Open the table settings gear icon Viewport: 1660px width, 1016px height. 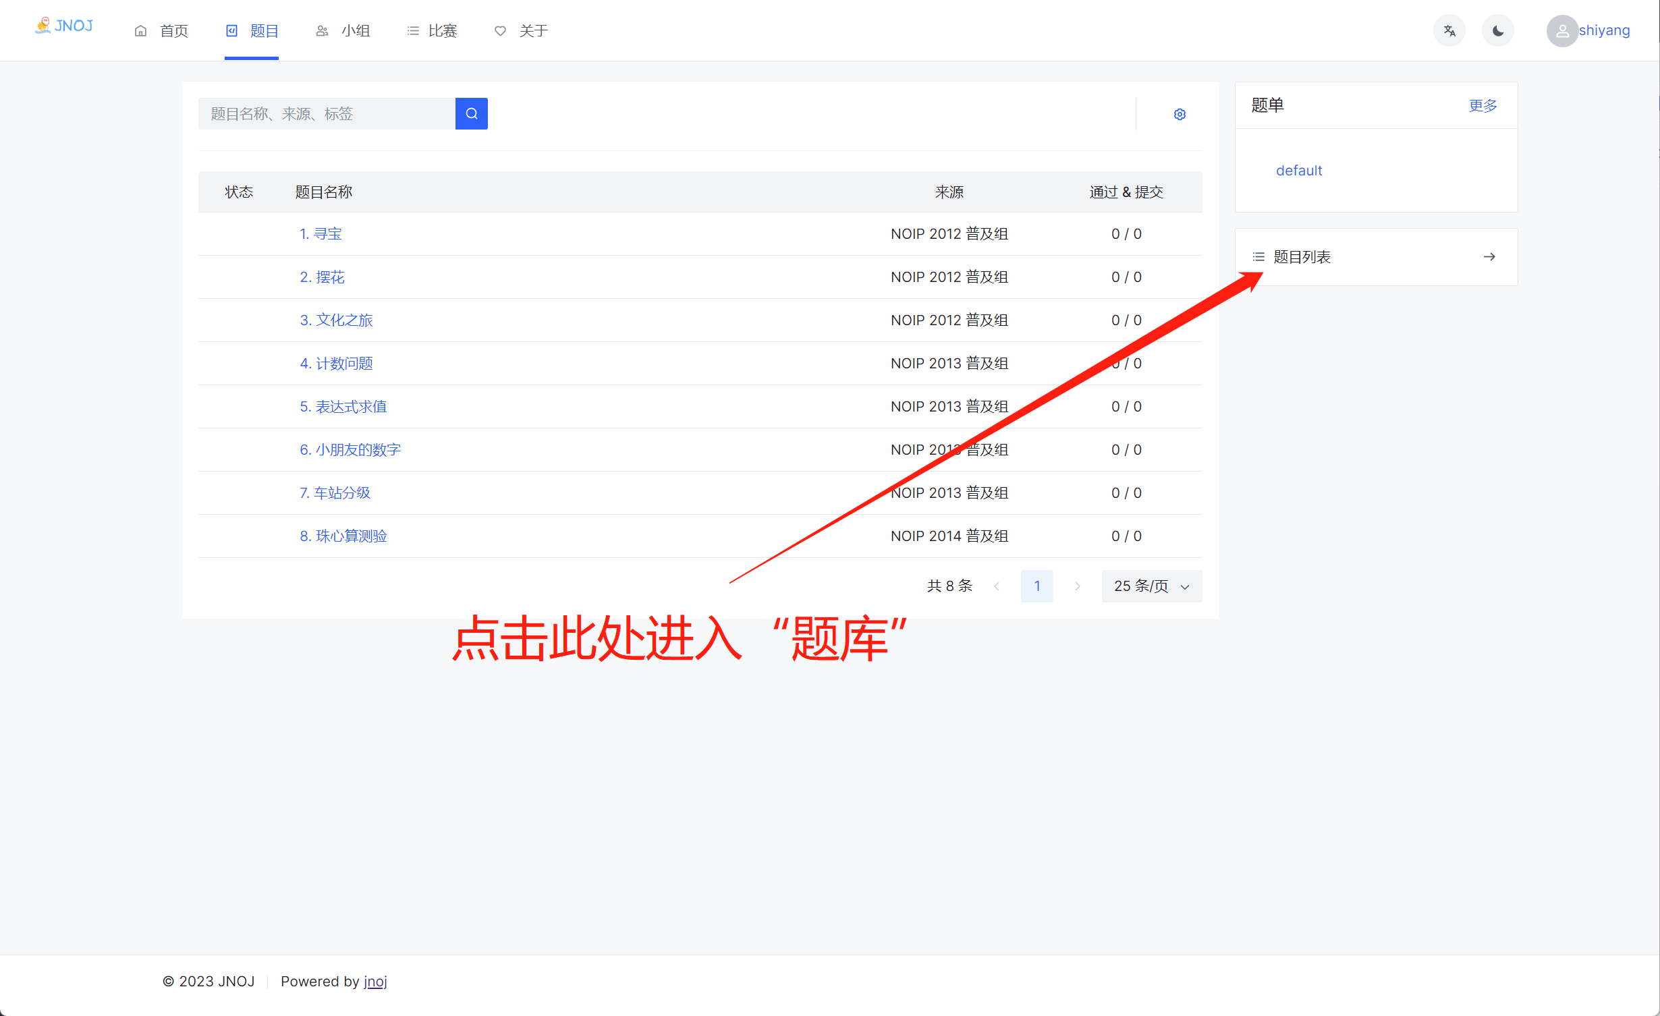click(1180, 114)
